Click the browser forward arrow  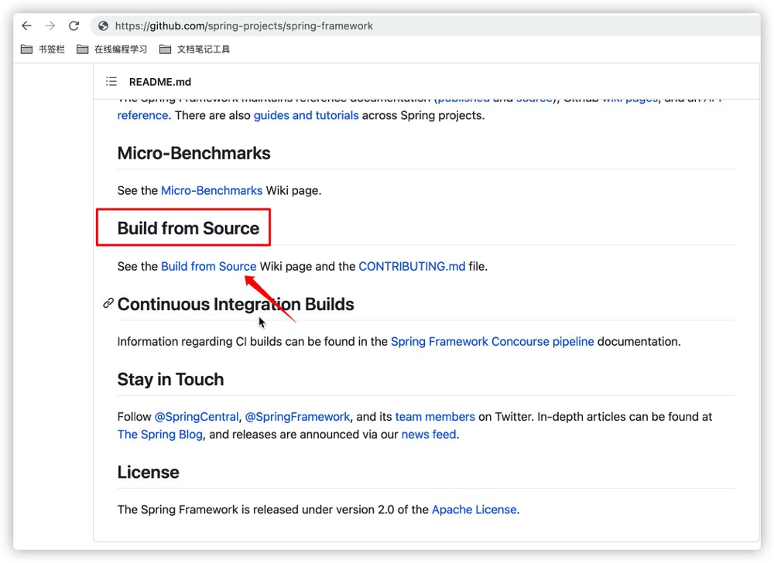[50, 26]
